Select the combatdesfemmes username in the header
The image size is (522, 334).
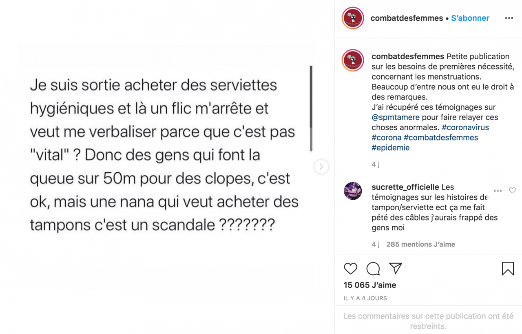407,18
